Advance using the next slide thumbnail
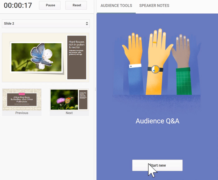218x180 pixels. click(69, 99)
